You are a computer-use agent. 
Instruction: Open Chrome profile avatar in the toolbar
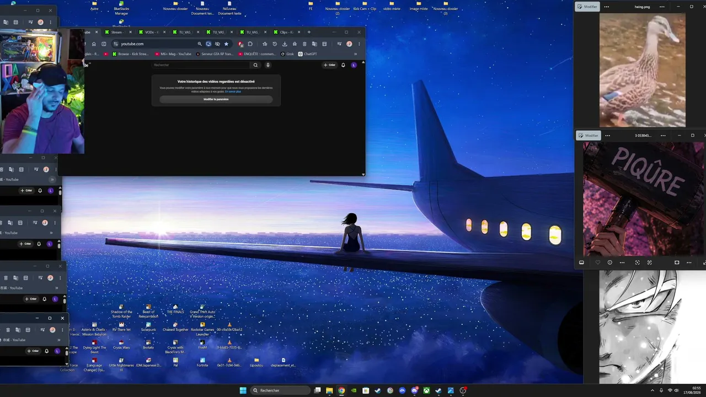349,44
